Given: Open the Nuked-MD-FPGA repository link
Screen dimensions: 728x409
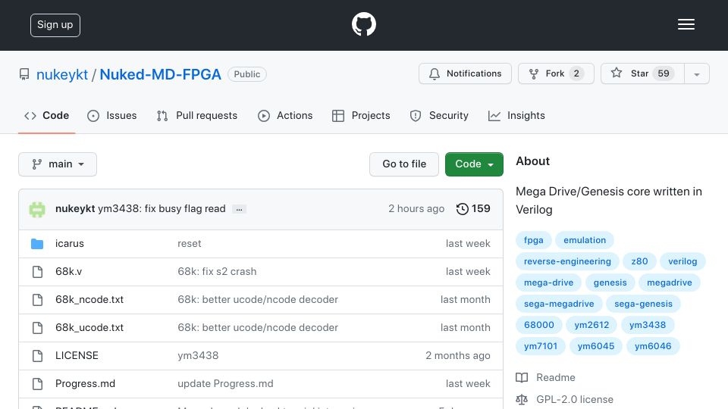Looking at the screenshot, I should click(x=160, y=74).
